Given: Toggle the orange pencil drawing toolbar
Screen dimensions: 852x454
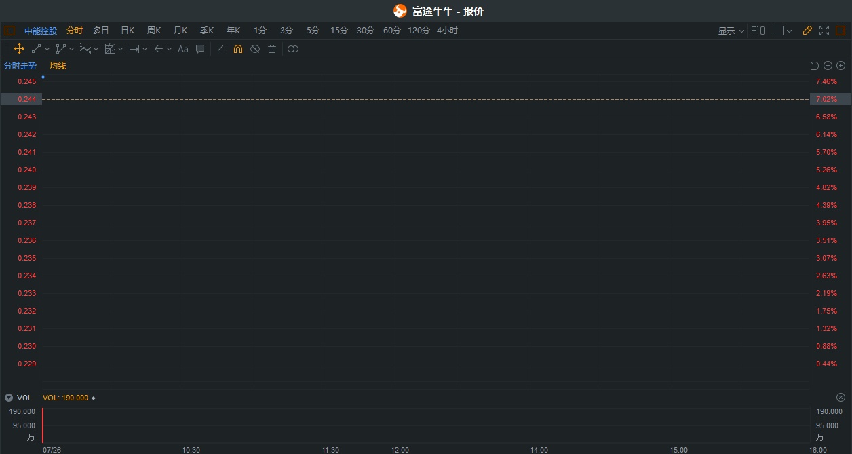Looking at the screenshot, I should pos(807,31).
